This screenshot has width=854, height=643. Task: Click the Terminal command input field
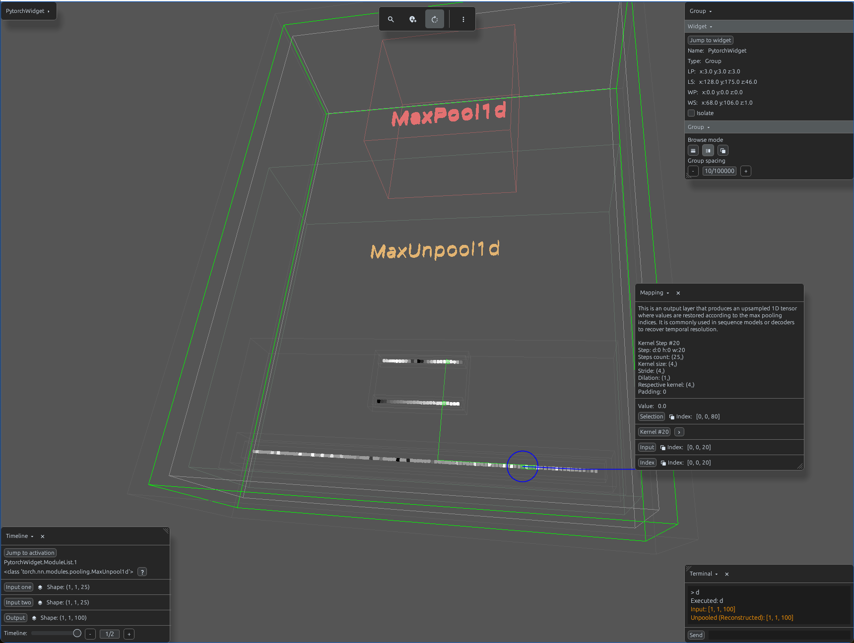point(779,636)
